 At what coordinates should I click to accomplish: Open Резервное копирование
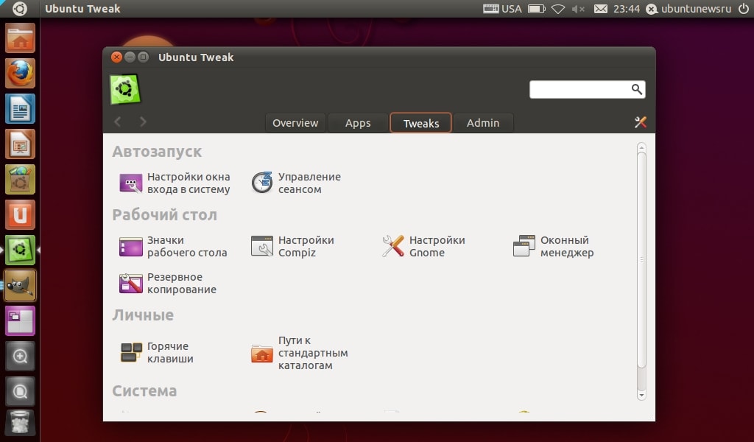coord(168,284)
